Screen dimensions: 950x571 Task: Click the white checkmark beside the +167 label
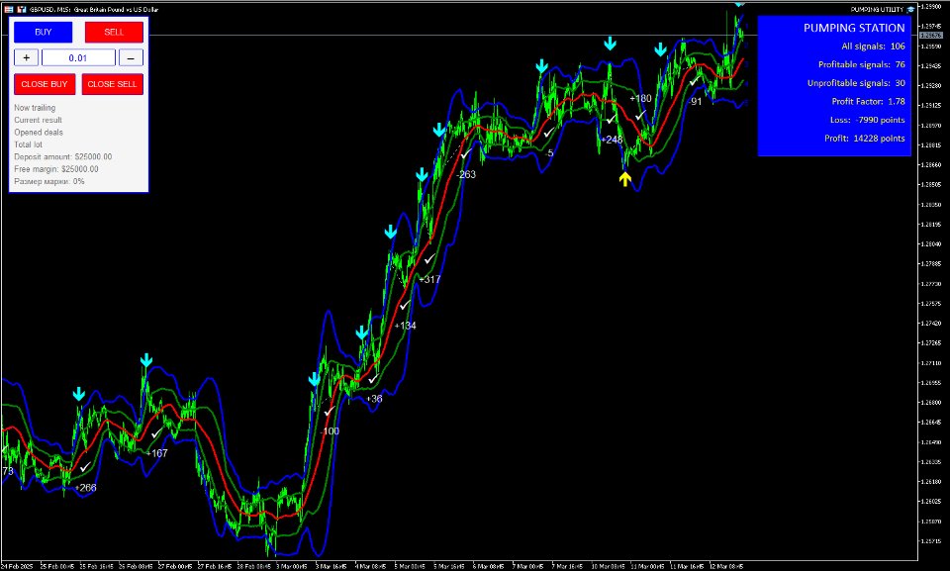156,433
